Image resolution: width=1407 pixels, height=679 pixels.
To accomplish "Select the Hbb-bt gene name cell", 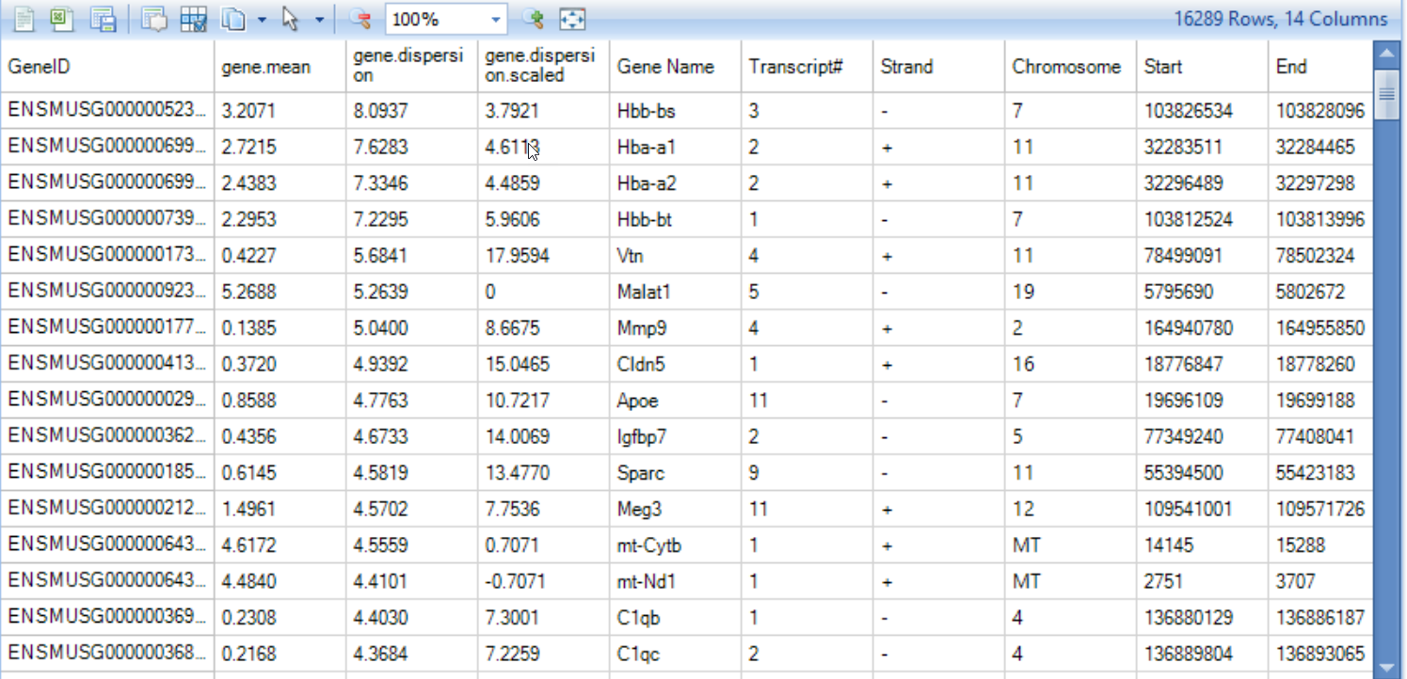I will pyautogui.click(x=675, y=219).
